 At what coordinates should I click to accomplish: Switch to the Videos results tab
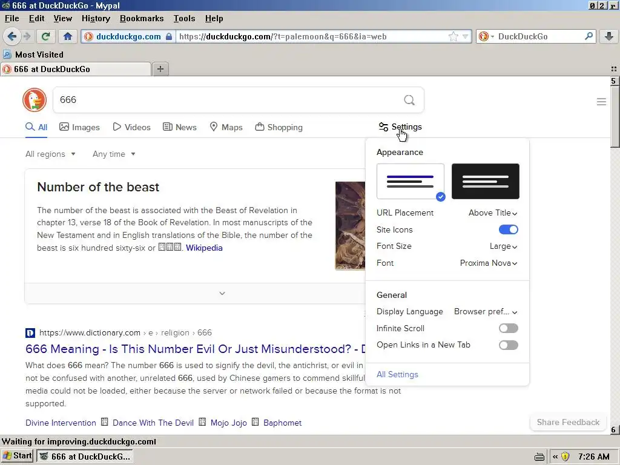tap(131, 127)
